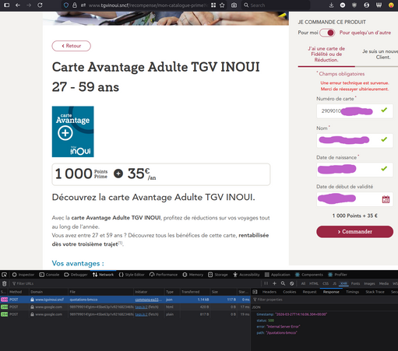The width and height of the screenshot is (398, 351).
Task: Show the Stack Trace tab
Action: coord(375,292)
